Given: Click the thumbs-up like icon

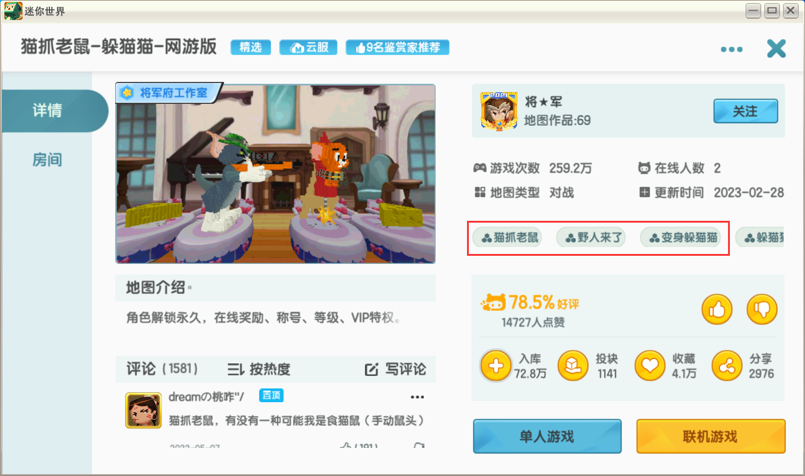Looking at the screenshot, I should 717,309.
